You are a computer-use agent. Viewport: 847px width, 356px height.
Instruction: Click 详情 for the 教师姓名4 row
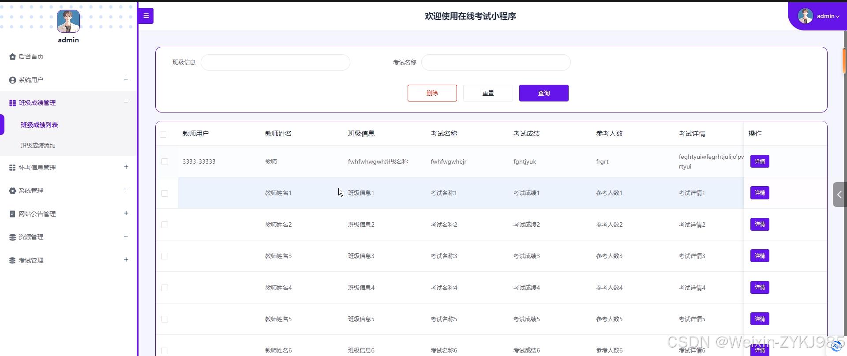760,287
